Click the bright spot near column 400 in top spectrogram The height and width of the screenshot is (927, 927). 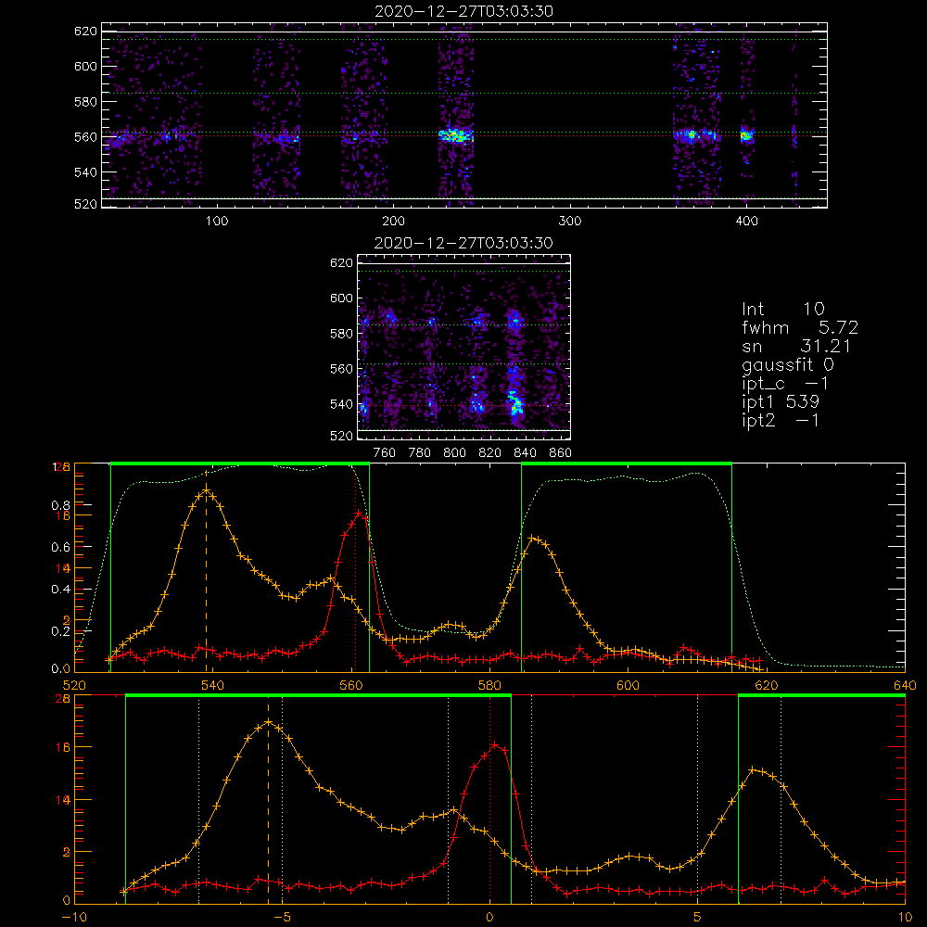(746, 136)
